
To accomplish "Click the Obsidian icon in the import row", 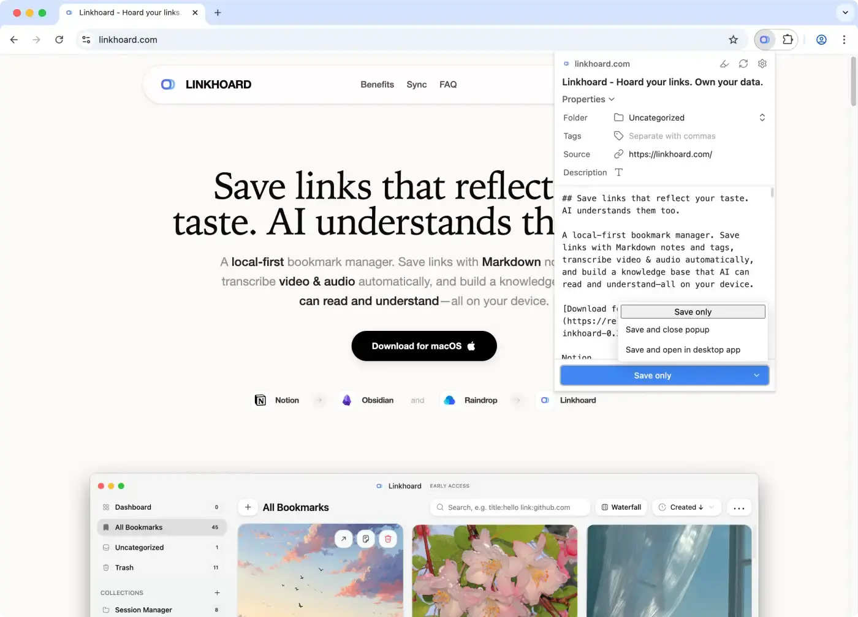I will pos(347,400).
